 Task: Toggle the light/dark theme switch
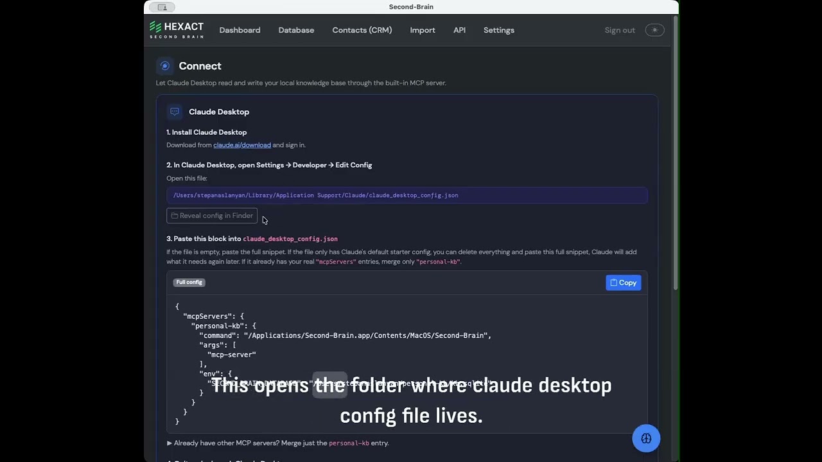654,30
